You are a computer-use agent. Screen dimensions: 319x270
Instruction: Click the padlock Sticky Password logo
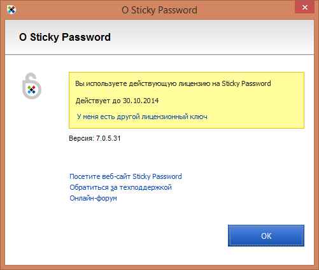tap(32, 86)
